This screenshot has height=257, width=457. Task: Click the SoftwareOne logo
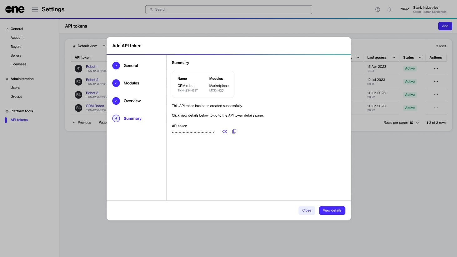point(15,9)
